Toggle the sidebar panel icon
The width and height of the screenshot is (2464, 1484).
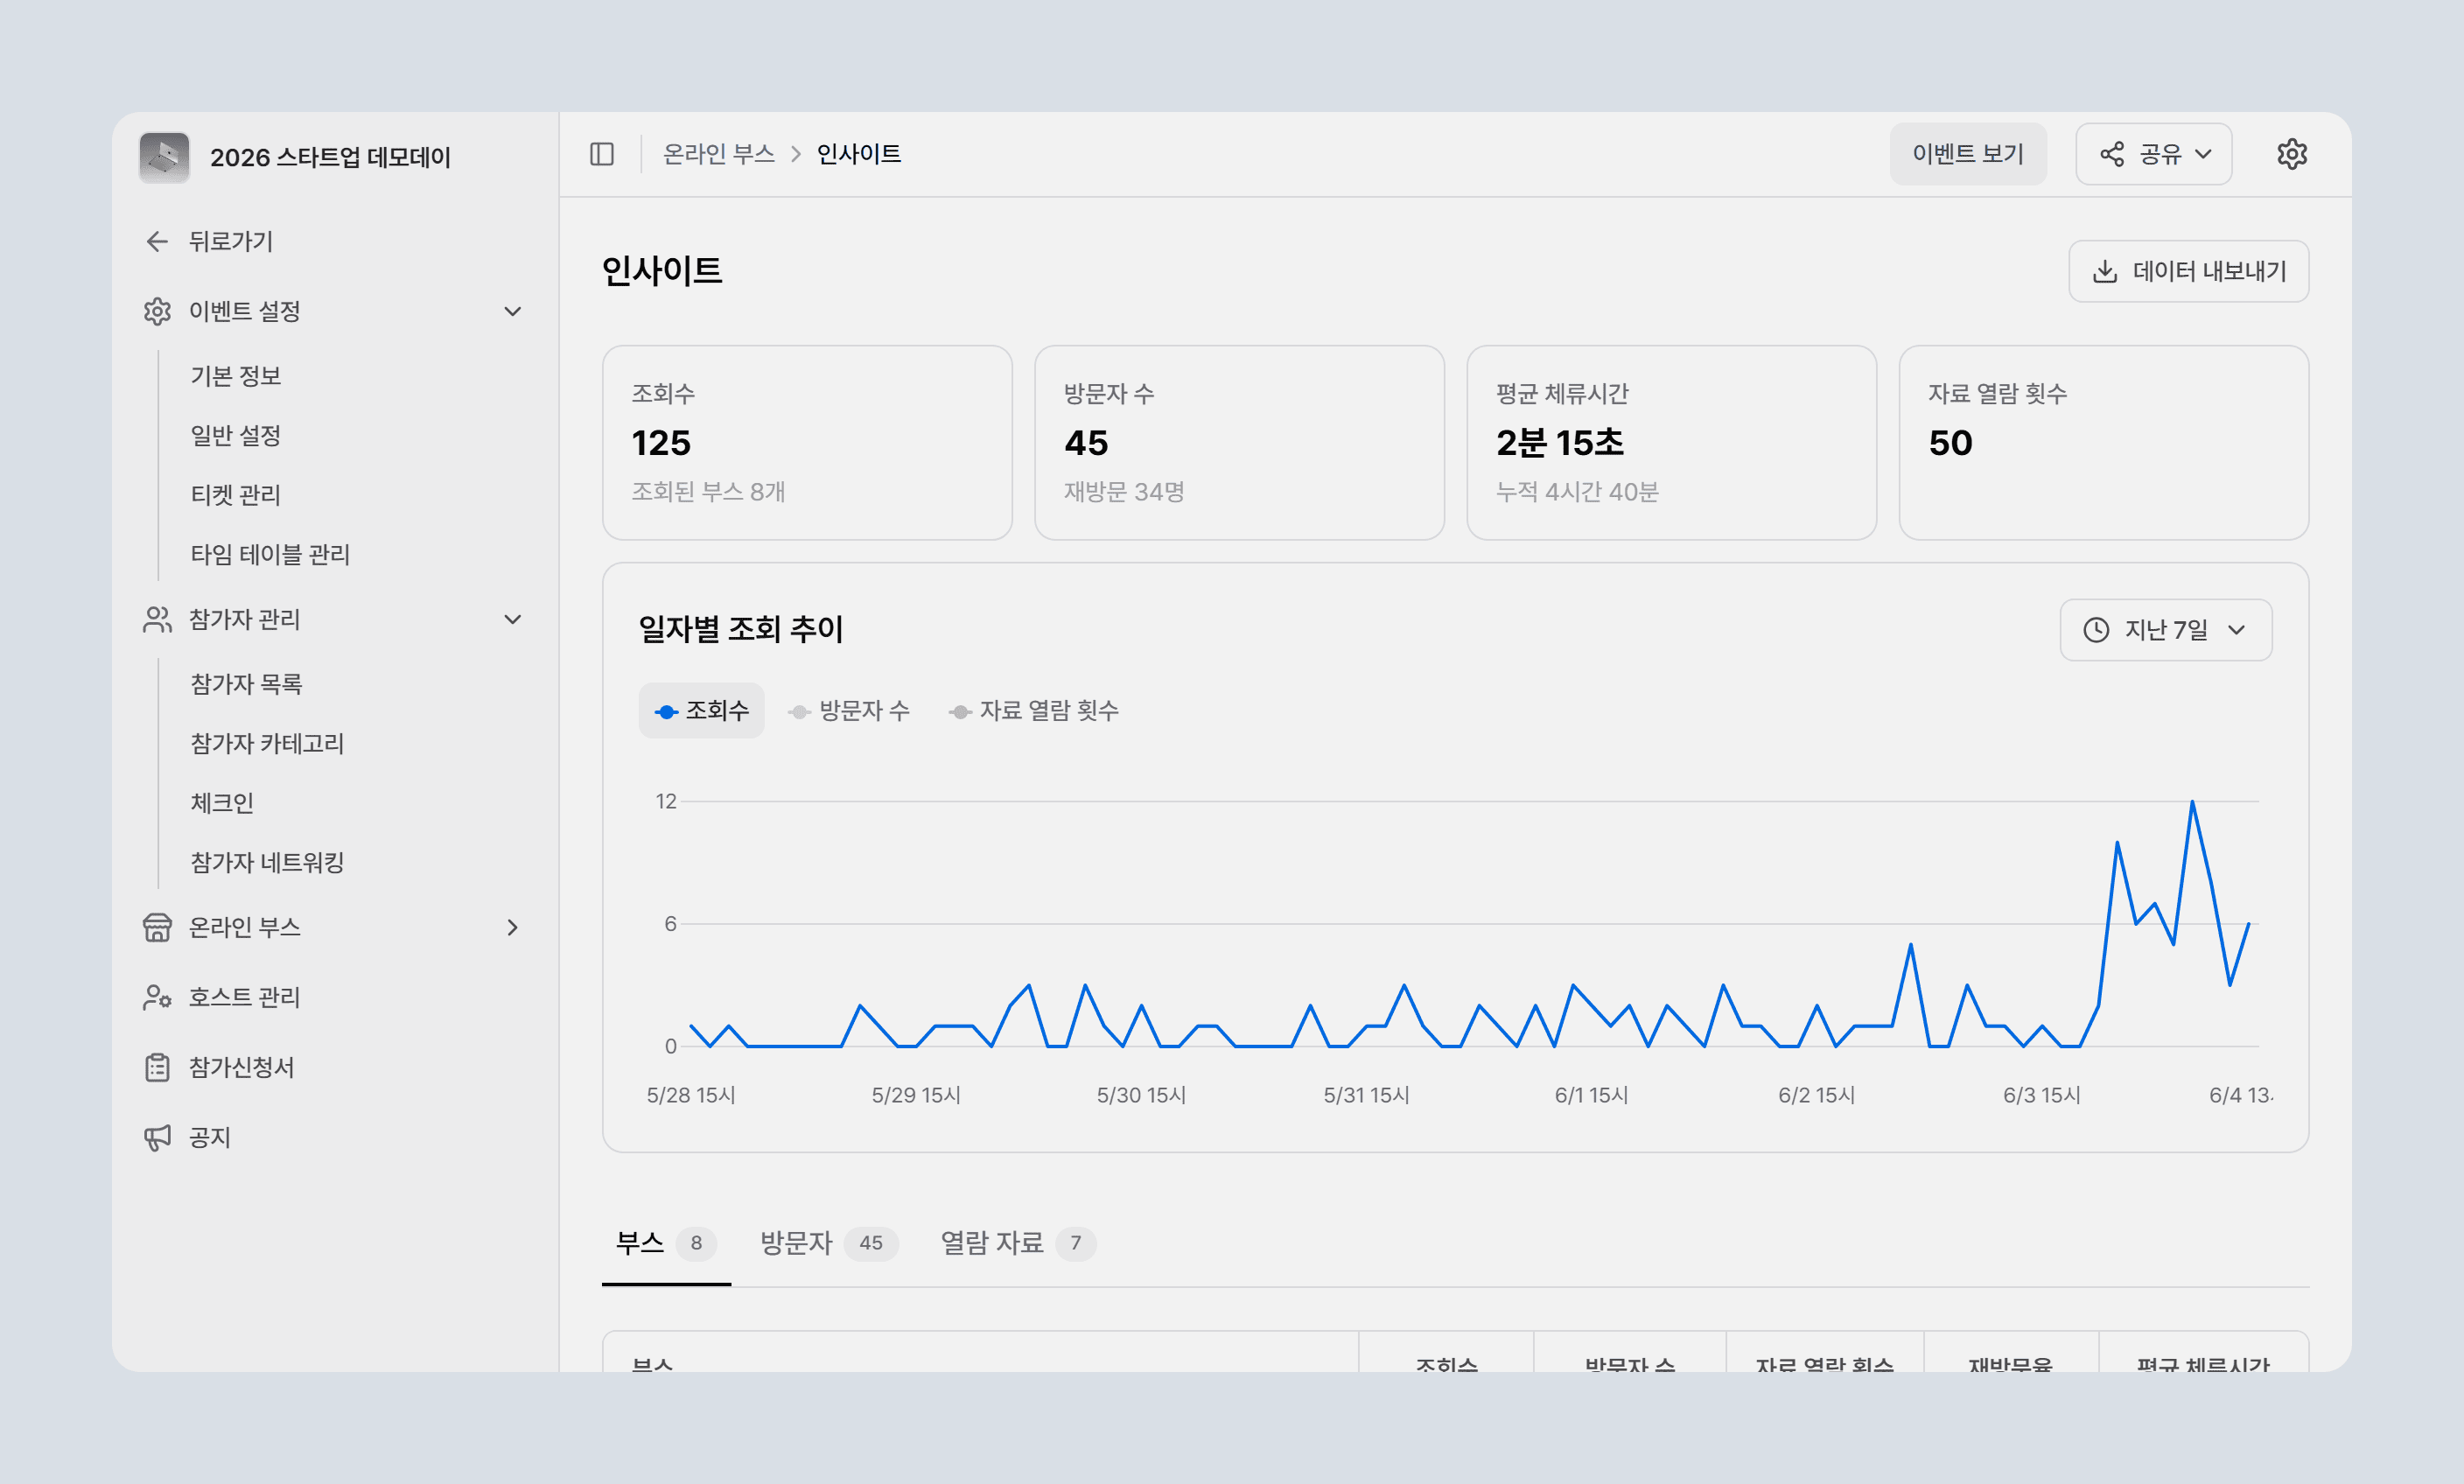[x=602, y=154]
